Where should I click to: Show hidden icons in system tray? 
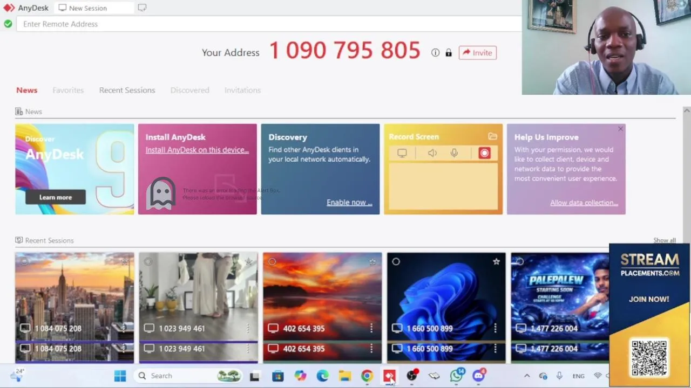click(x=527, y=376)
